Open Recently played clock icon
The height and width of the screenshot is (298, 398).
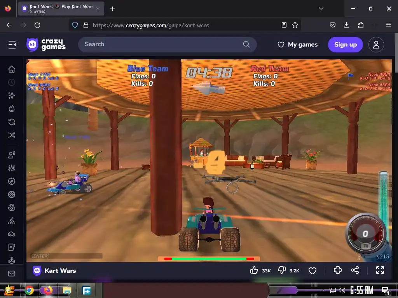tap(11, 82)
